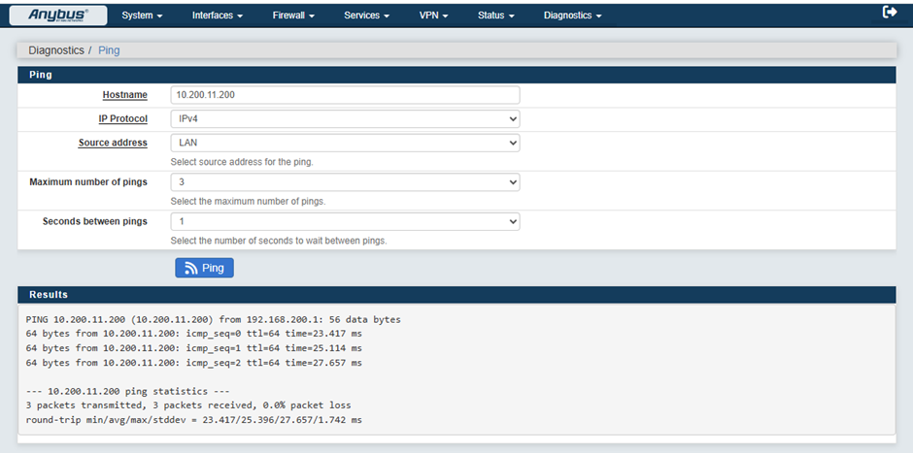Open the System menu
This screenshot has width=913, height=453.
142,16
